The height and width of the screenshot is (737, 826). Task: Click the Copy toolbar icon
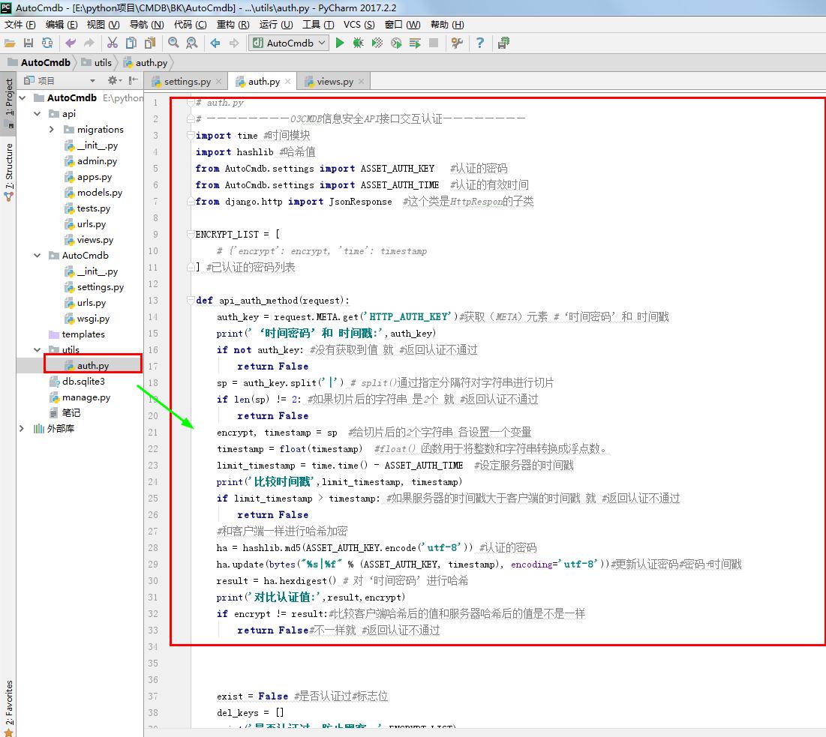coord(131,43)
